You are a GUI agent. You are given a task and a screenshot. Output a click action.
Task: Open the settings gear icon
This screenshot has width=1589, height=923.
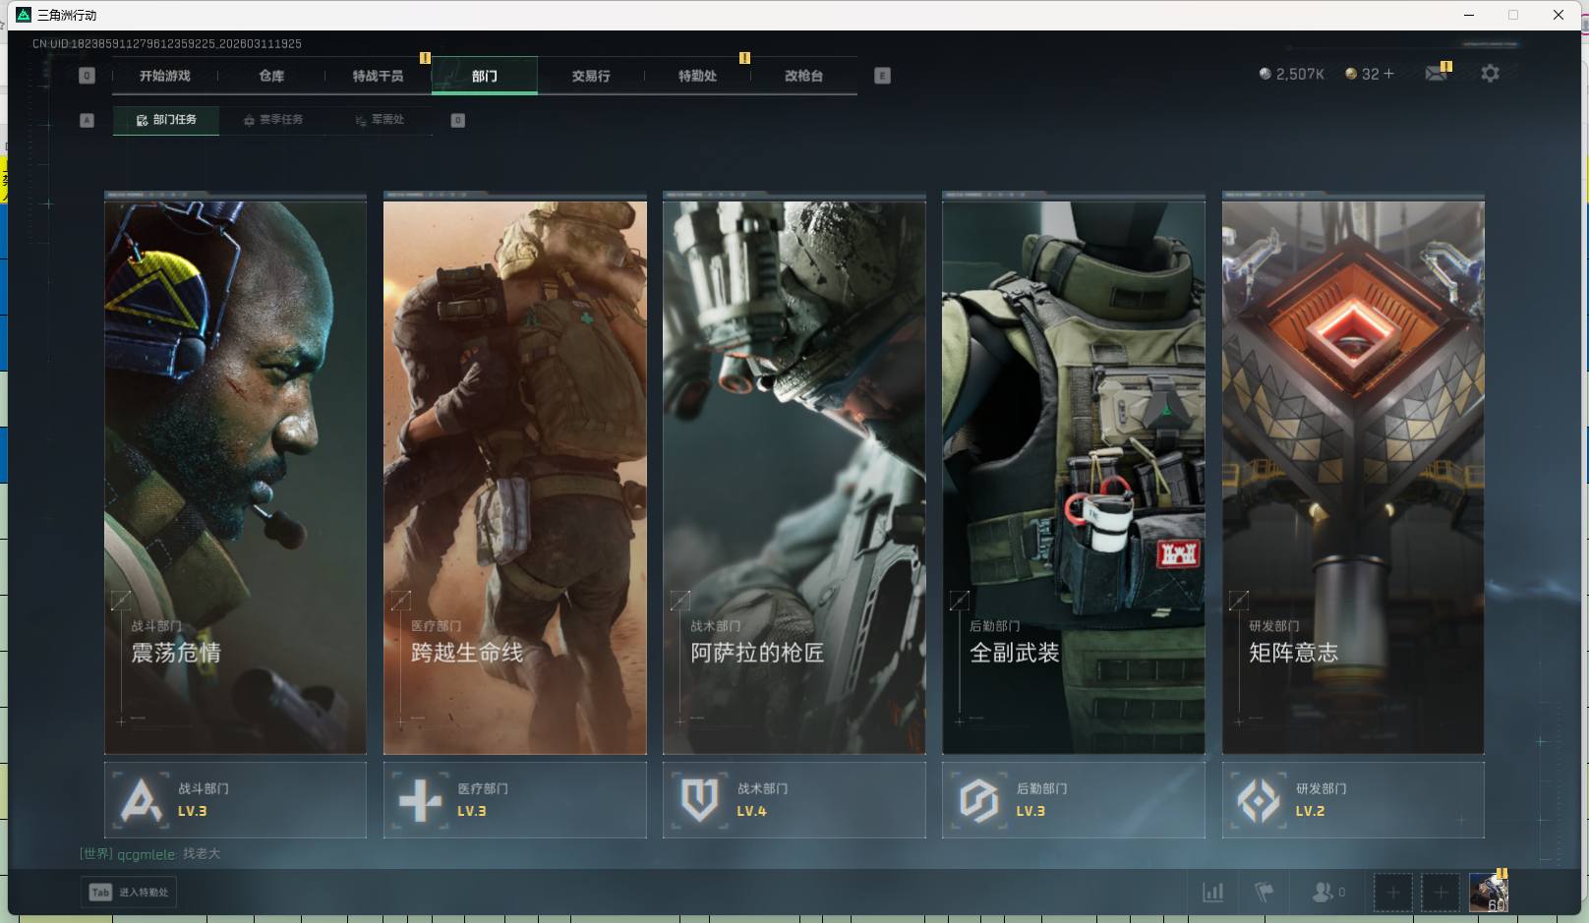(1490, 74)
